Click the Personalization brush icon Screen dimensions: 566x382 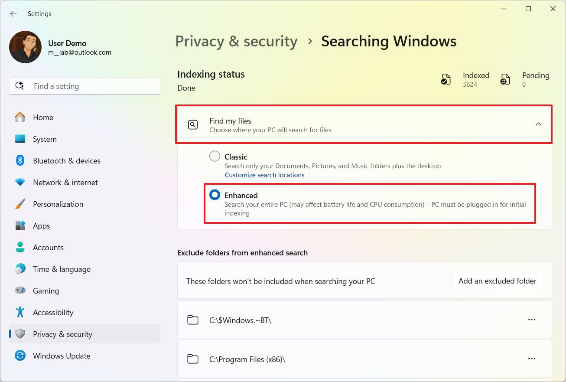pyautogui.click(x=20, y=204)
